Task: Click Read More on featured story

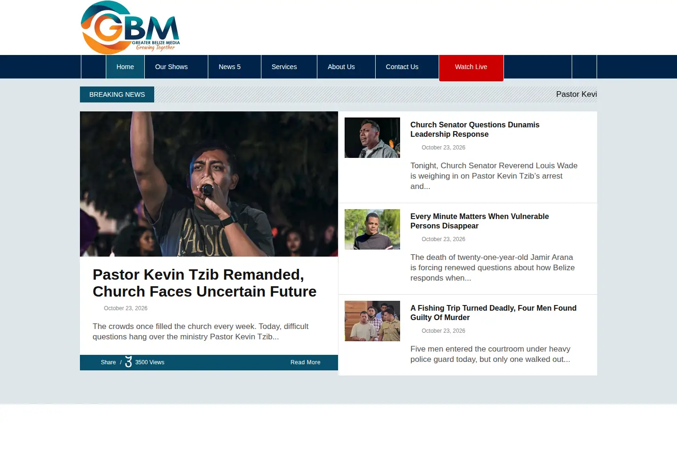Action: click(x=306, y=362)
